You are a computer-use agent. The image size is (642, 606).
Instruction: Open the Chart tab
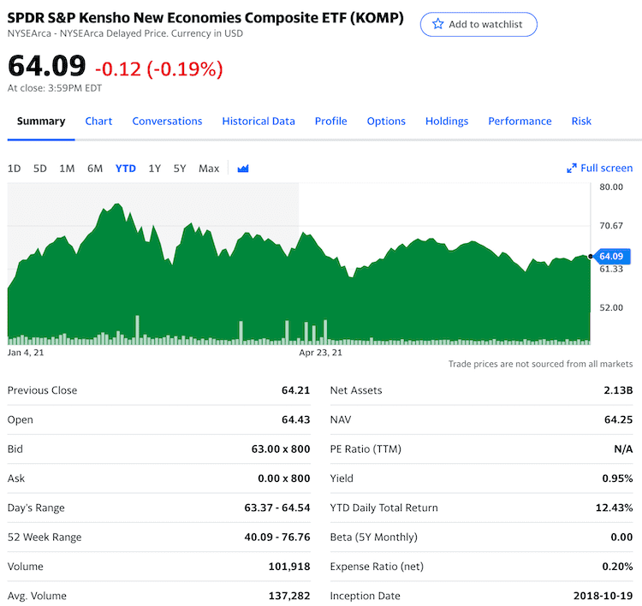[x=98, y=122]
